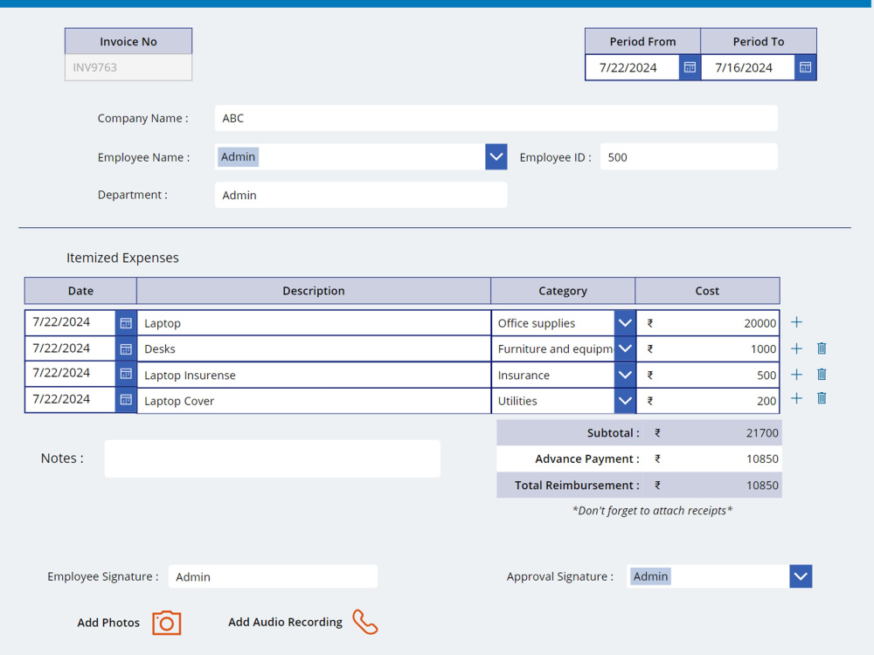Open the Furniture and equipment category dropdown
Viewport: 874px width, 655px height.
625,348
